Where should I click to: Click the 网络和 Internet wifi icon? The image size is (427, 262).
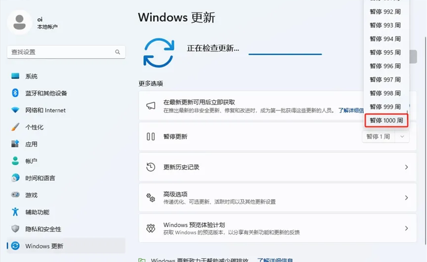pyautogui.click(x=15, y=110)
